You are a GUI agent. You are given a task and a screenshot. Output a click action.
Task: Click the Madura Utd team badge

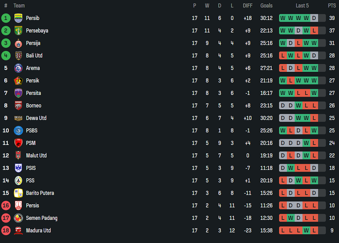[x=18, y=230]
